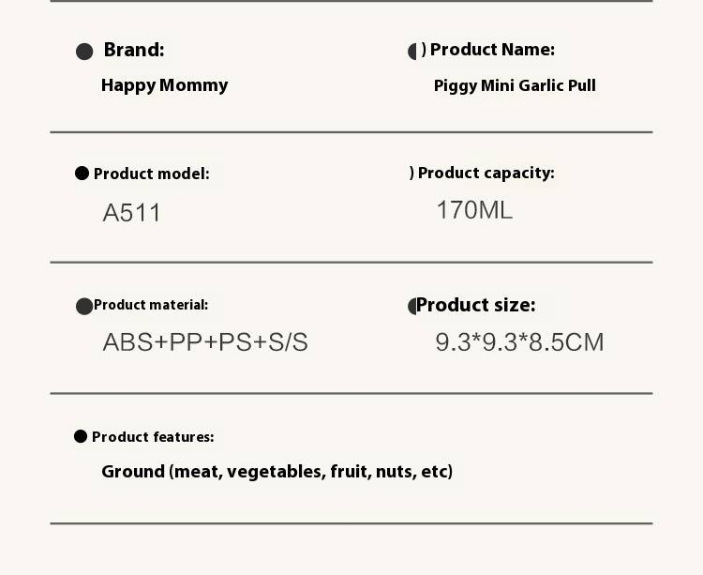
Task: Select the "Piggy Mini Garlic Pull" text
Action: (x=515, y=85)
